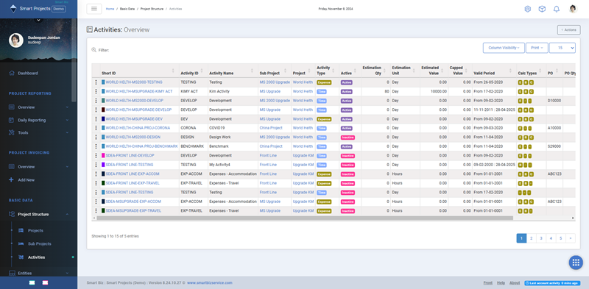Open the Activities sidebar item
The image size is (589, 289).
(x=36, y=257)
